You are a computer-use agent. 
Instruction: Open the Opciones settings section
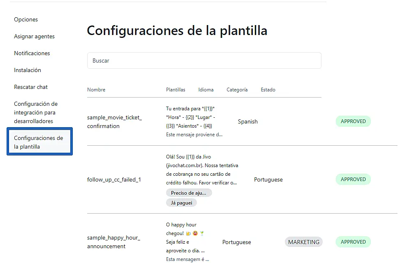[26, 19]
